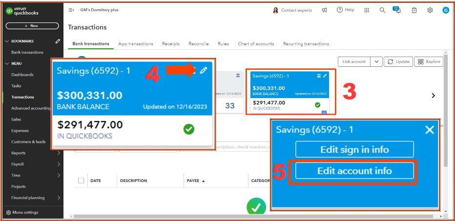Image resolution: width=455 pixels, height=221 pixels.
Task: Expand the Financial planning submenu arrow
Action: click(59, 198)
